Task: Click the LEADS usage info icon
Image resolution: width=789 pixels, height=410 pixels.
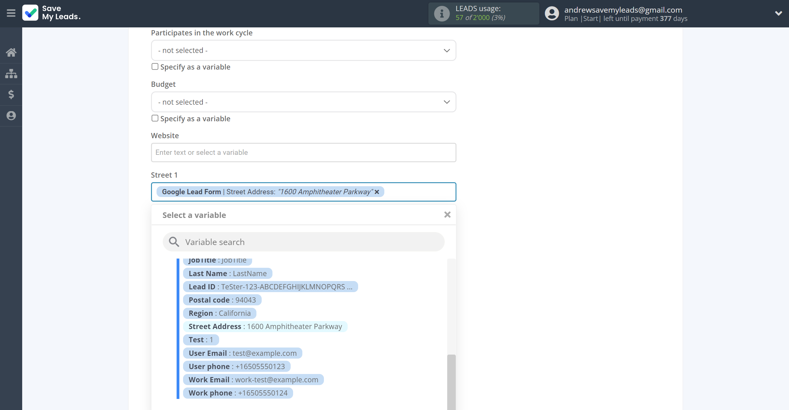Action: 442,14
